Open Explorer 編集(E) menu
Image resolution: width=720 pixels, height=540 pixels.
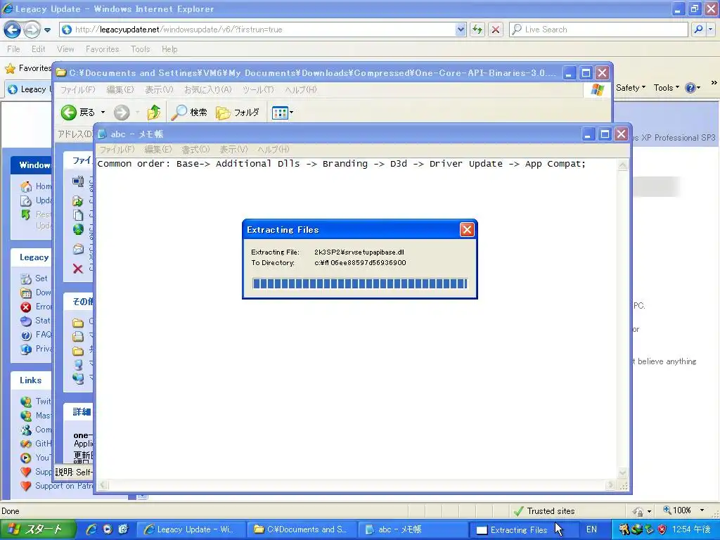[x=120, y=89]
